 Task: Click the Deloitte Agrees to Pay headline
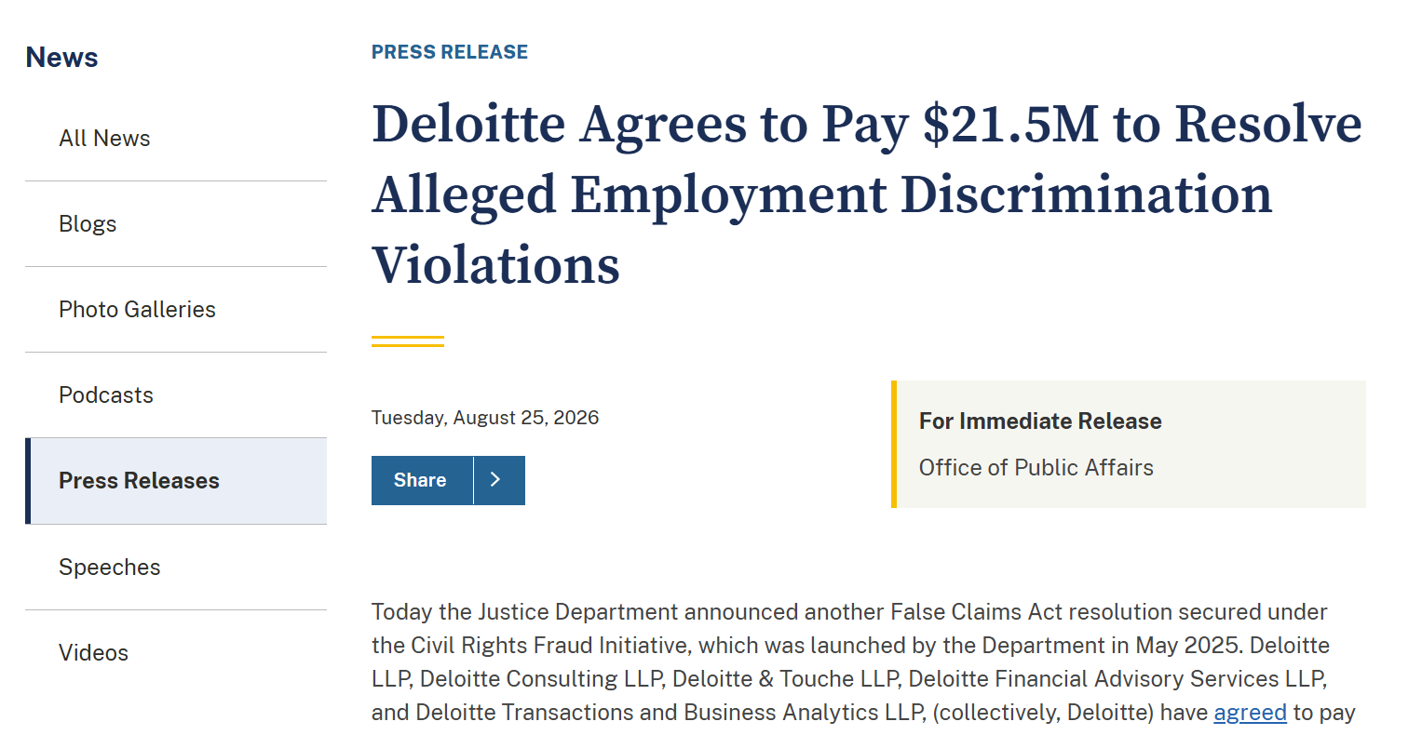point(867,194)
